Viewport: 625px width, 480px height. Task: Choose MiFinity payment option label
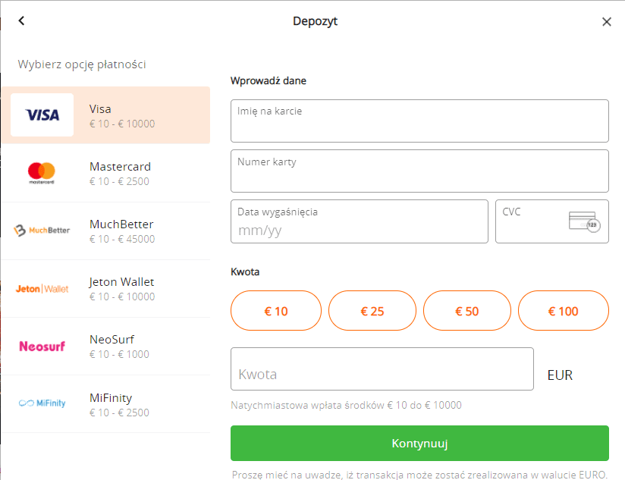click(x=111, y=398)
